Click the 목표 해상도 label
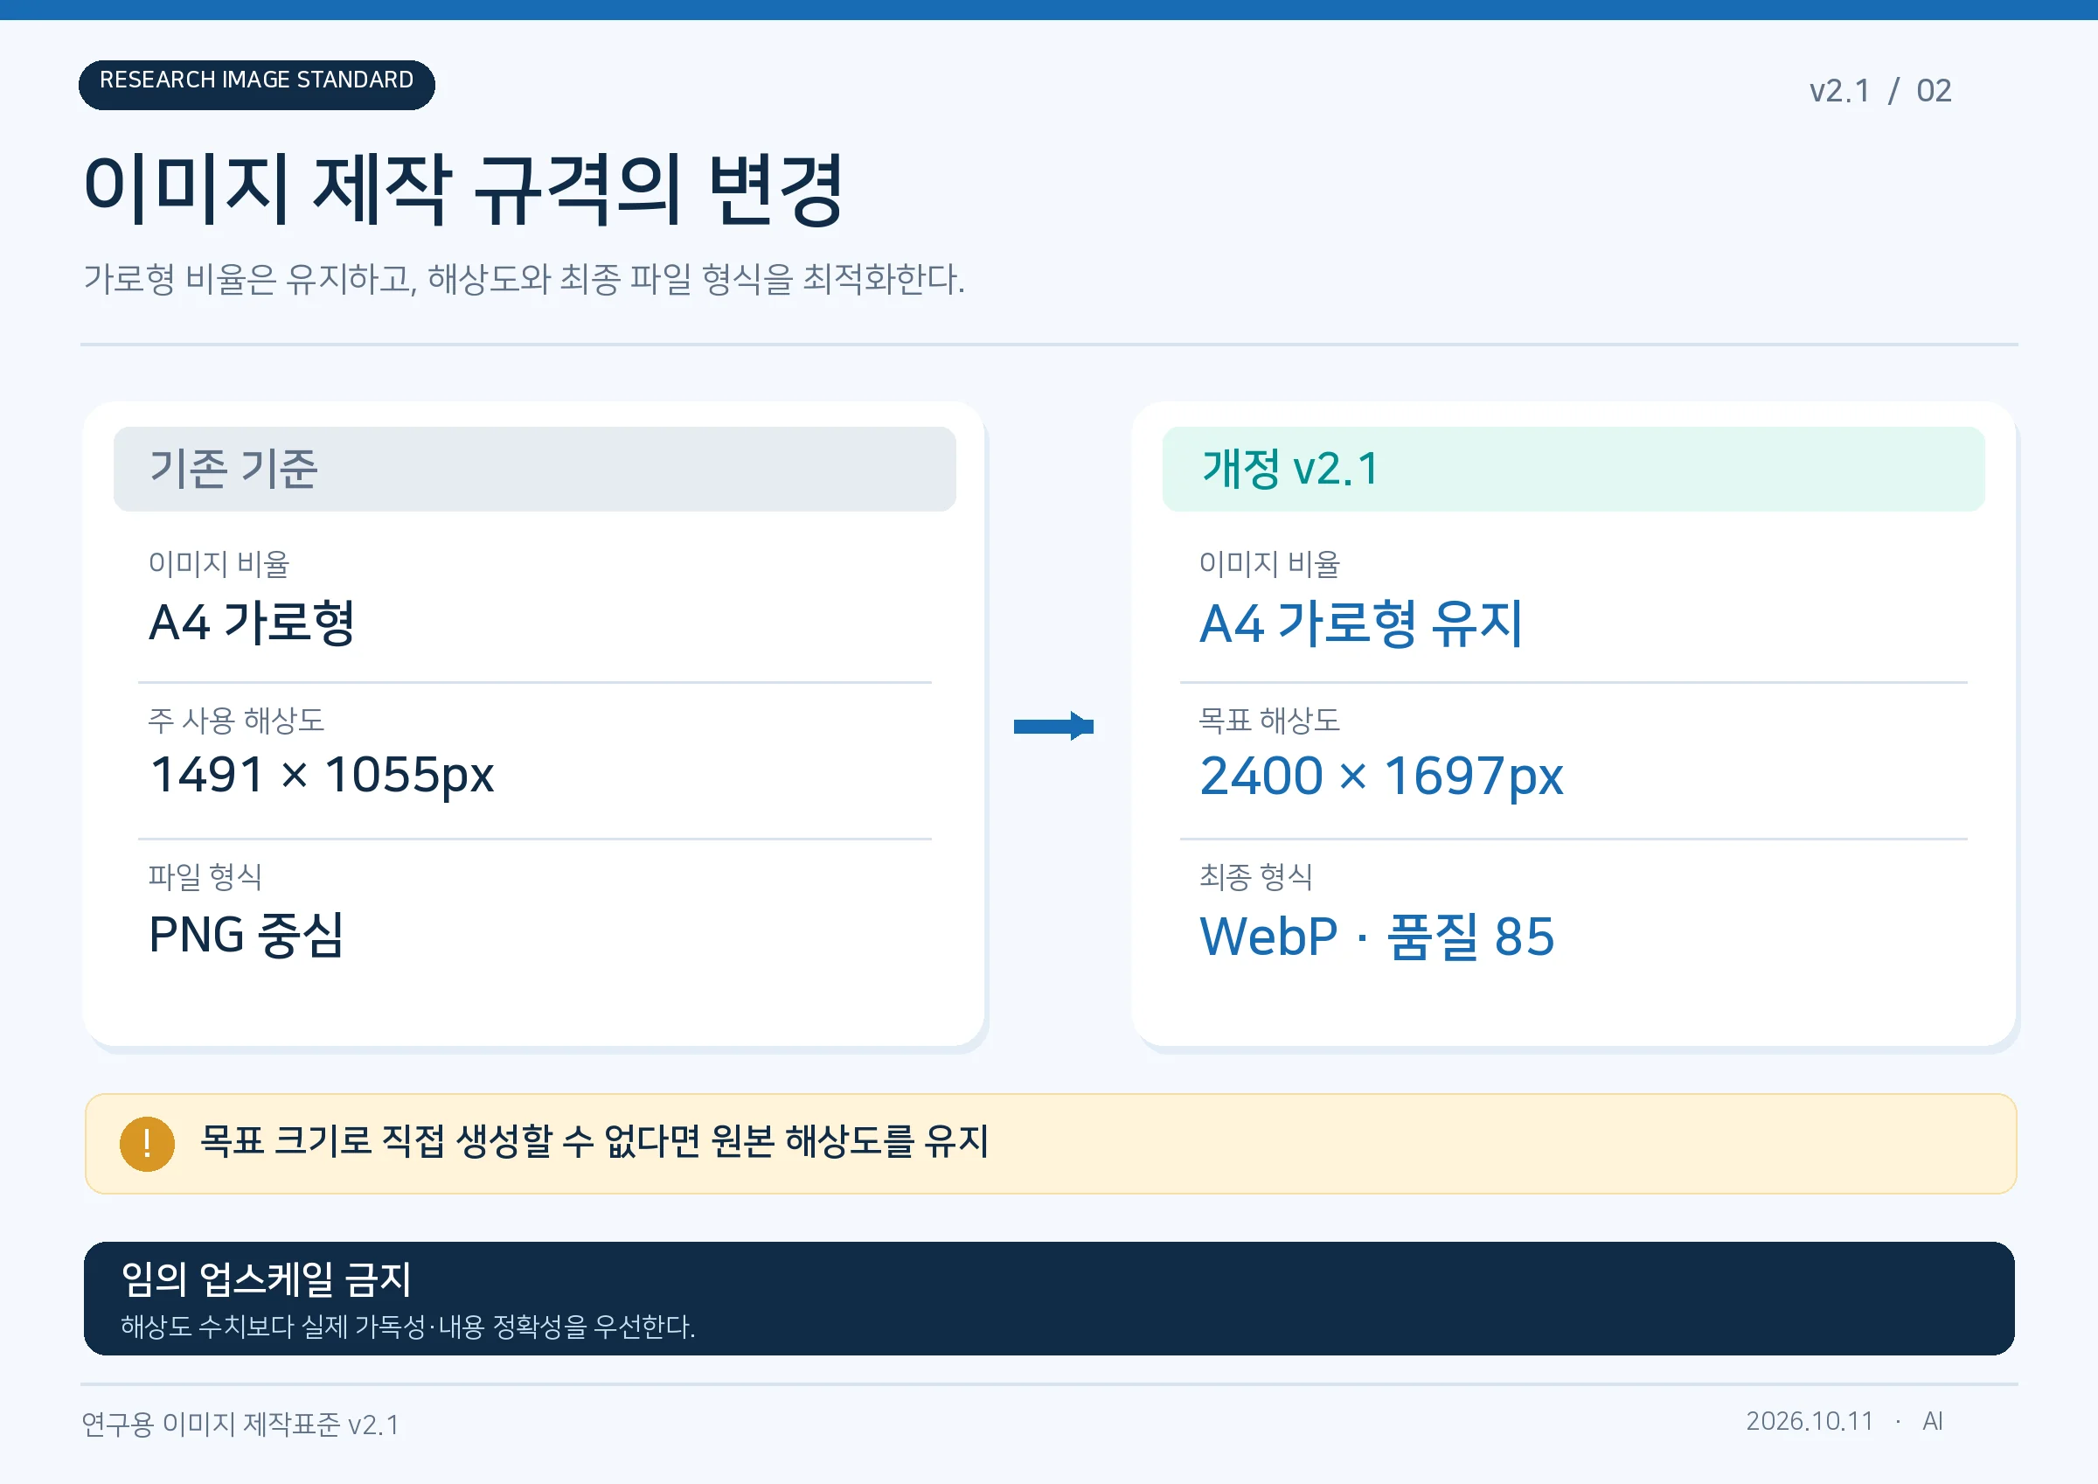This screenshot has width=2098, height=1484. tap(1269, 720)
